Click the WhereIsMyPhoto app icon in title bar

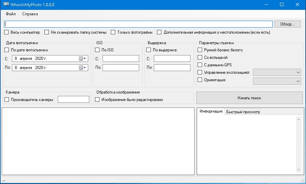pyautogui.click(x=5, y=5)
